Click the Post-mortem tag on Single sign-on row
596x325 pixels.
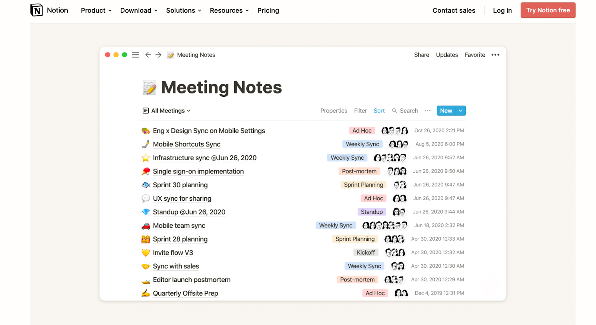359,171
